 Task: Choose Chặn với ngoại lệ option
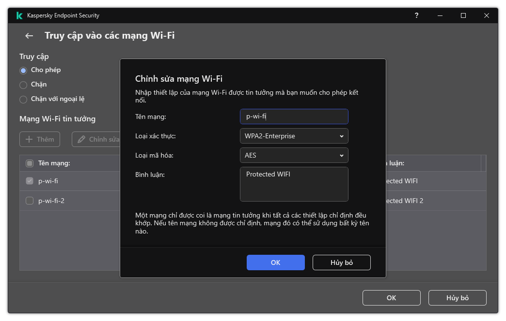[23, 99]
